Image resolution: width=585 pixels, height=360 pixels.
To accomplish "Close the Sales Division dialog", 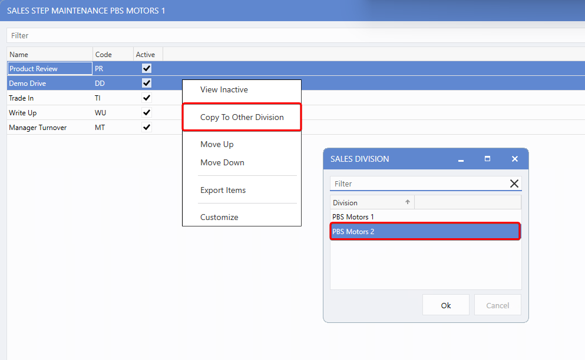I will (514, 159).
